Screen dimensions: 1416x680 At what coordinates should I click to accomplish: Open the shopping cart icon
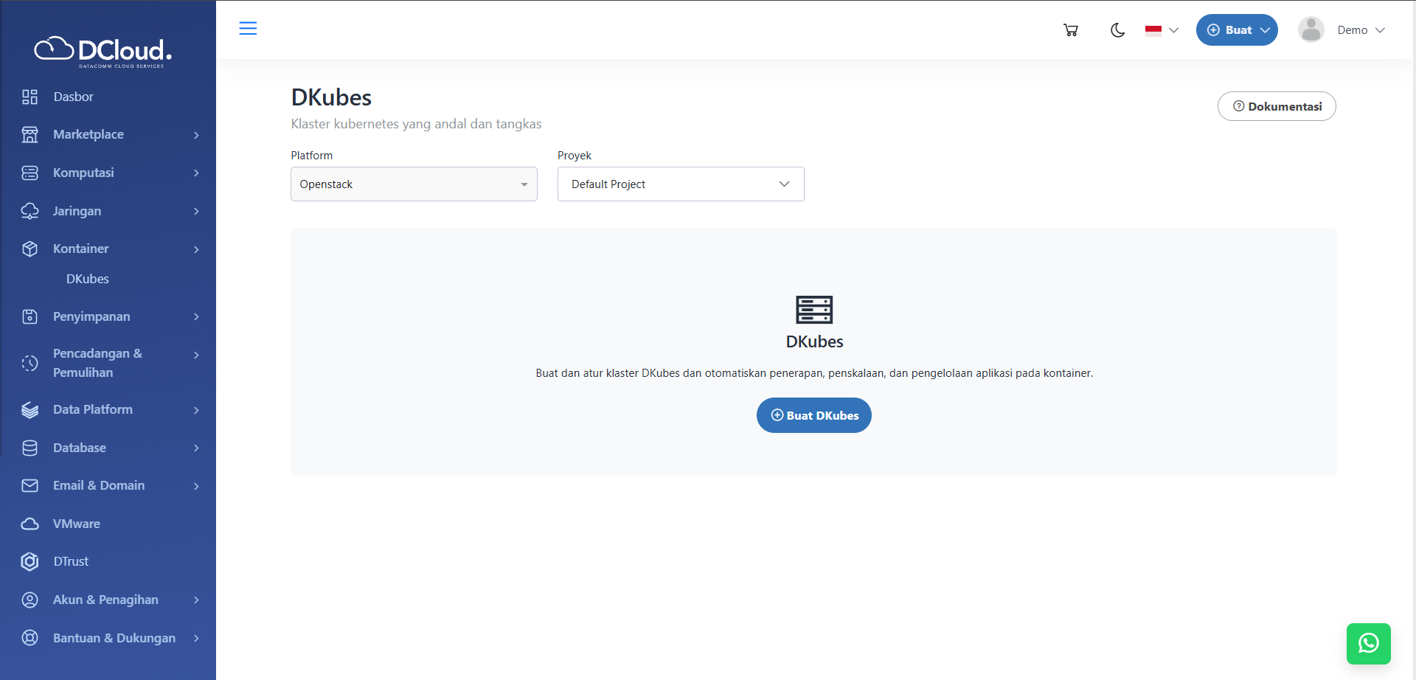pyautogui.click(x=1070, y=30)
